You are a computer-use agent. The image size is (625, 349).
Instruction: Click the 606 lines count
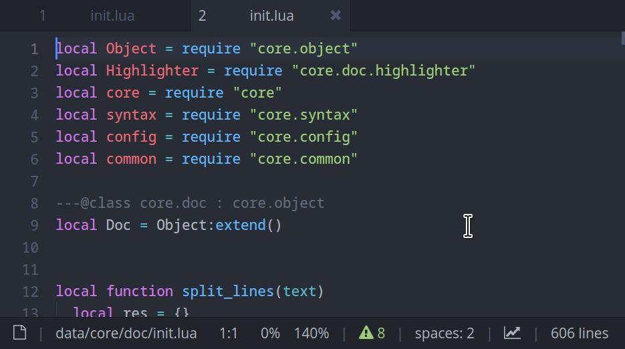580,333
